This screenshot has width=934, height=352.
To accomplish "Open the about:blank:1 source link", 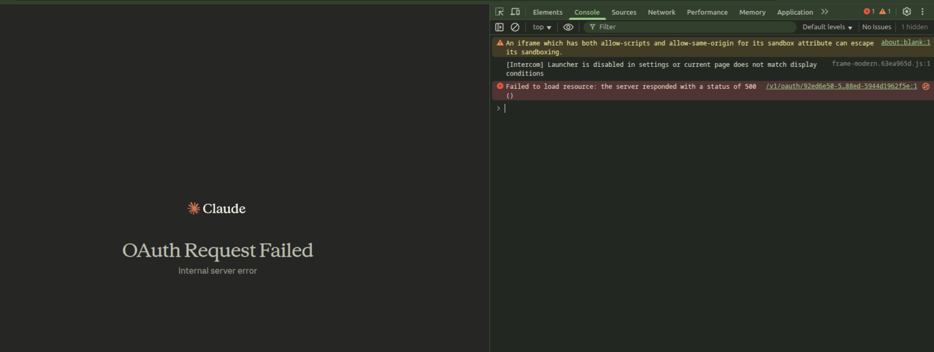I will (905, 43).
